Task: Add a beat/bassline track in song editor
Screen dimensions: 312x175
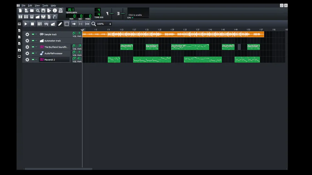Action: click(x=40, y=24)
